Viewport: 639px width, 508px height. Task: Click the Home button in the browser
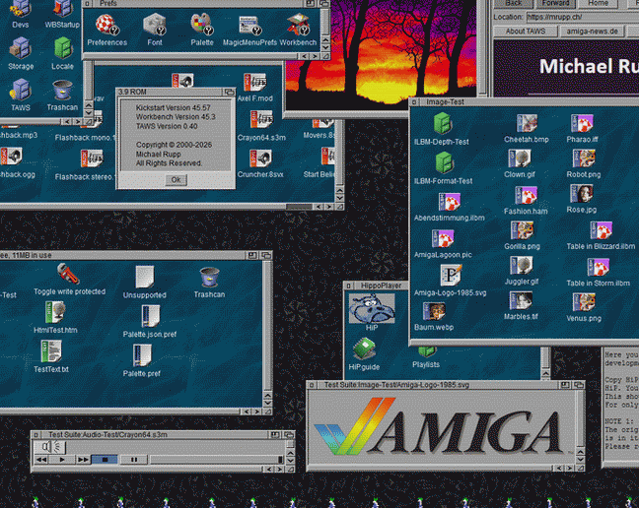tap(598, 3)
